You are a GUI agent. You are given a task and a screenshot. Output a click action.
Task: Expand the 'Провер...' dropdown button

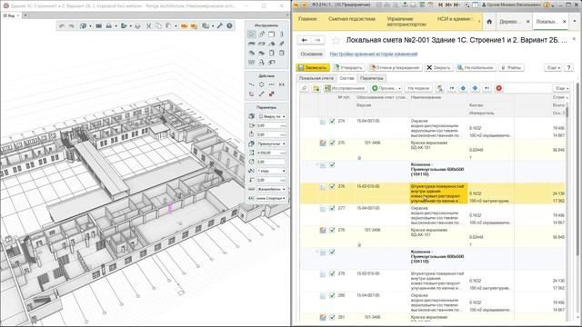point(386,88)
